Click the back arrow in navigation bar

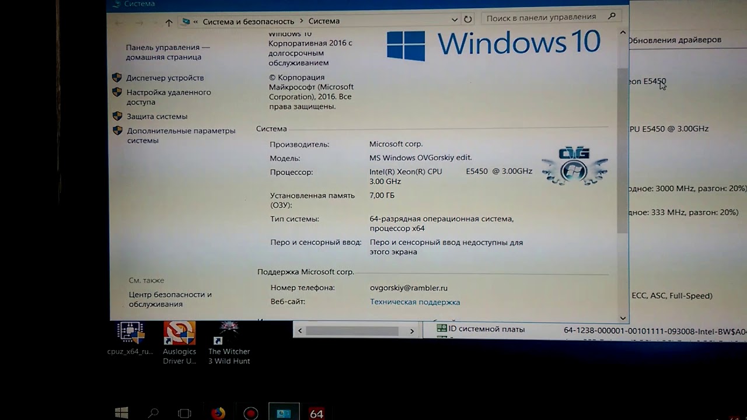119,22
